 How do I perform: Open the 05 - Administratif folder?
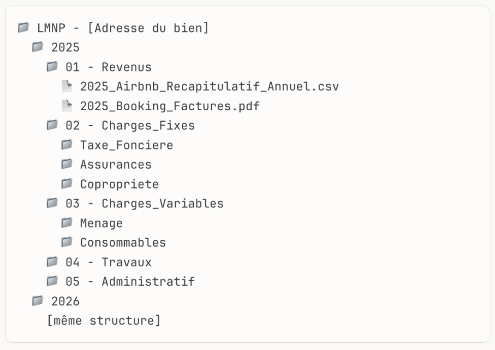point(130,282)
